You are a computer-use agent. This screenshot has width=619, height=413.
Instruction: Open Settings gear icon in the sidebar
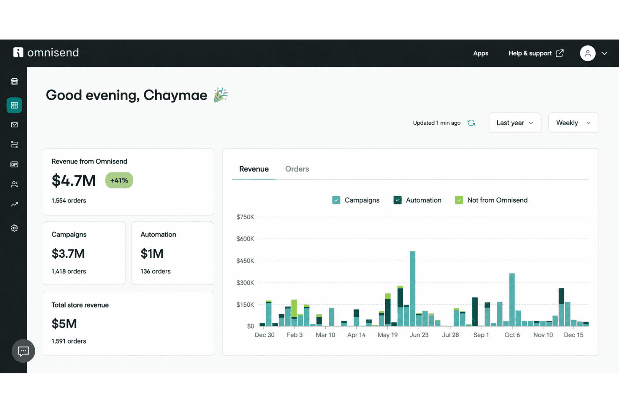pos(14,228)
